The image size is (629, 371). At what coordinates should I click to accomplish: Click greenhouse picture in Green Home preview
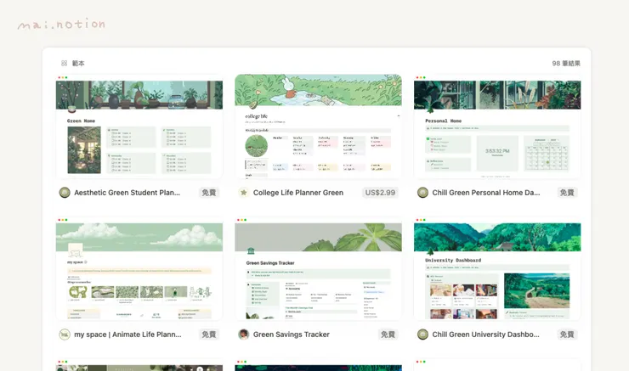pyautogui.click(x=84, y=149)
